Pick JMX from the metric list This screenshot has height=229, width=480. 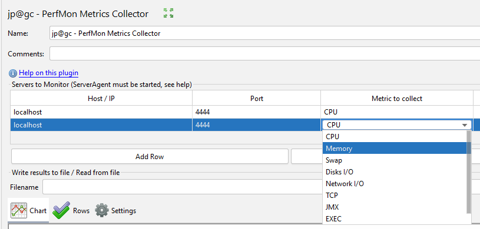[394, 207]
